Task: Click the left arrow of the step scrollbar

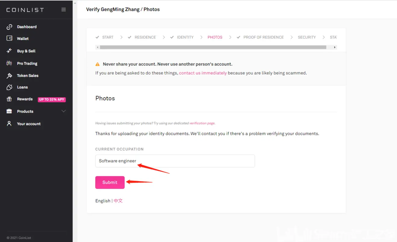Action: pyautogui.click(x=98, y=47)
